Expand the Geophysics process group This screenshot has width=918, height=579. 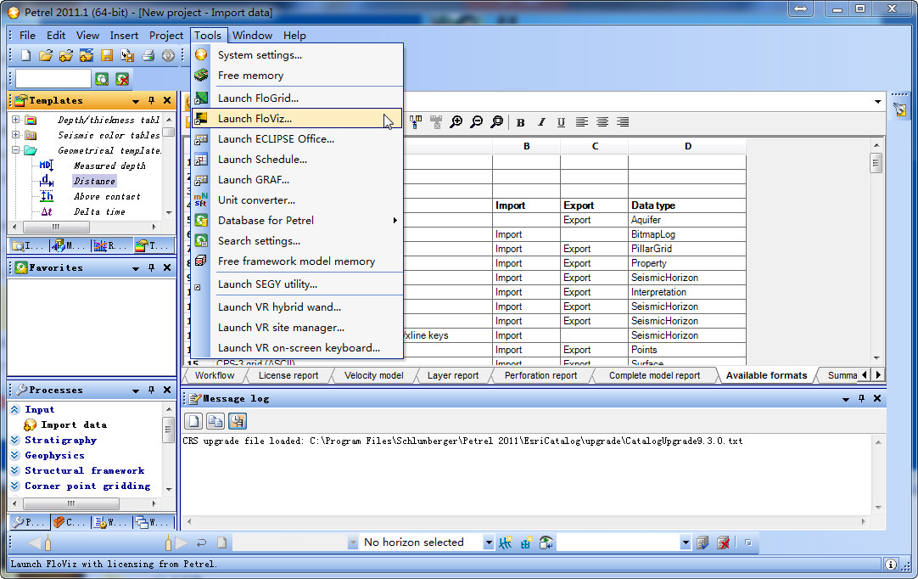tap(15, 455)
